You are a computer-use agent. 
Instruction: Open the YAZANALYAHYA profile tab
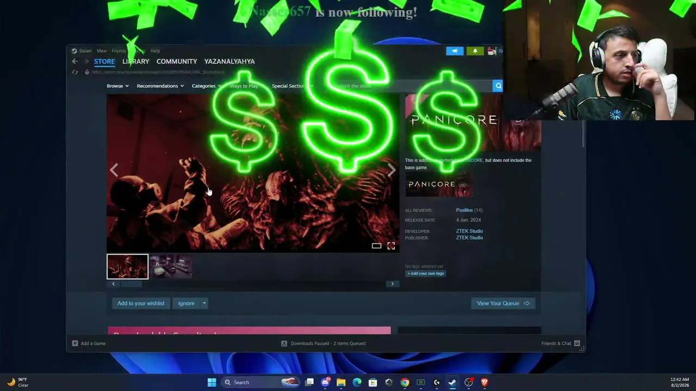229,61
